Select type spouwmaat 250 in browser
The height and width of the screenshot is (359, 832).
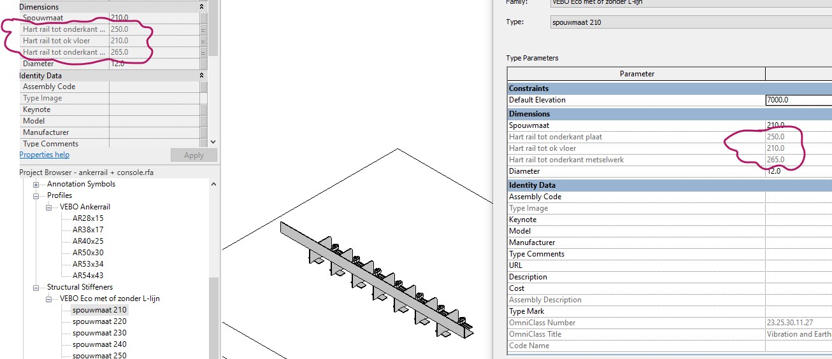coord(99,355)
